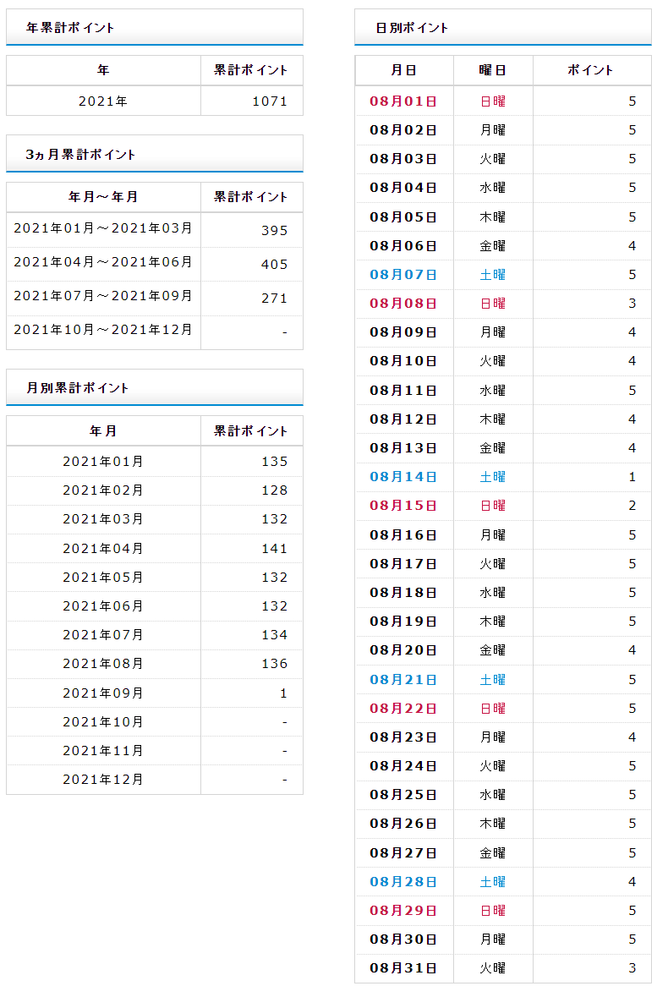Click the monthly value 141
The image size is (668, 997).
275,548
